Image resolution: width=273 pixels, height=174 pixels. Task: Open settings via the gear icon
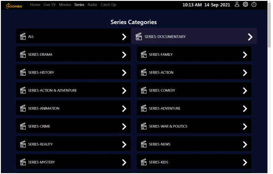click(245, 4)
